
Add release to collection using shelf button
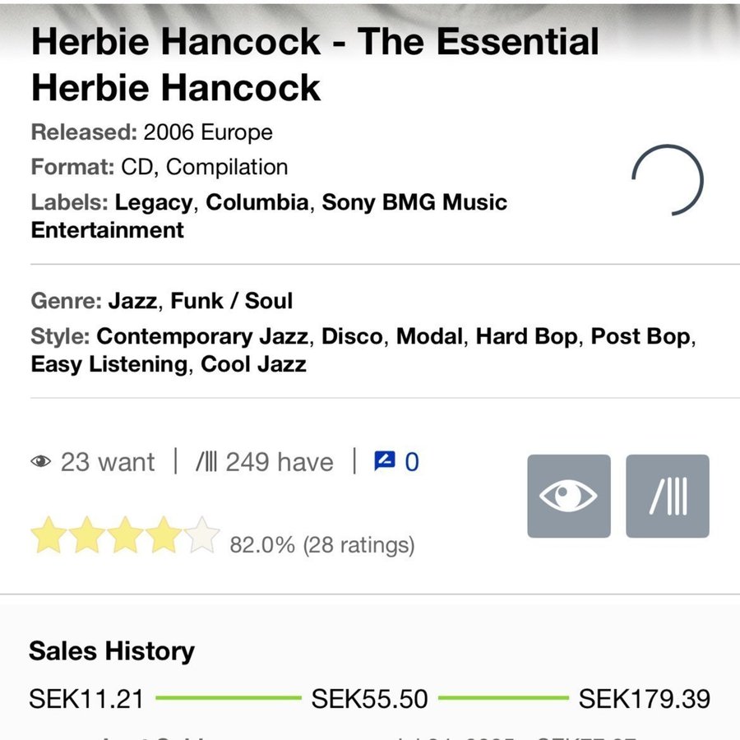pyautogui.click(x=667, y=496)
